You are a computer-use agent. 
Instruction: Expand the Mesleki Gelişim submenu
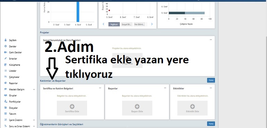pyautogui.click(x=19, y=89)
